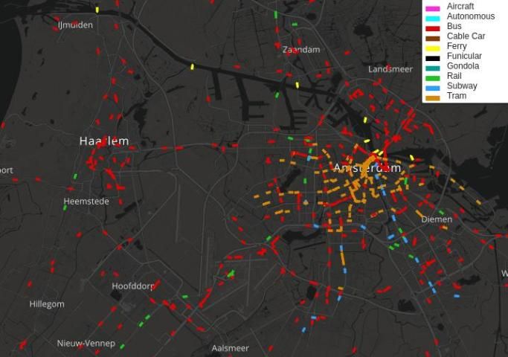
Task: Click the brown Cable Car legend swatch
Action: tap(433, 39)
